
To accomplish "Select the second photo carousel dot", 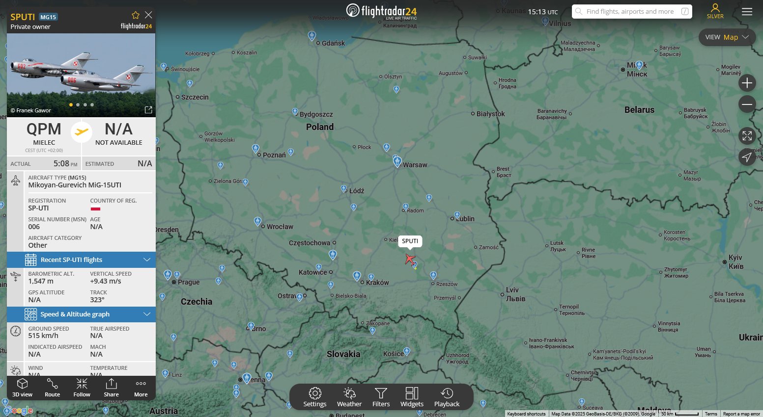I will (78, 104).
